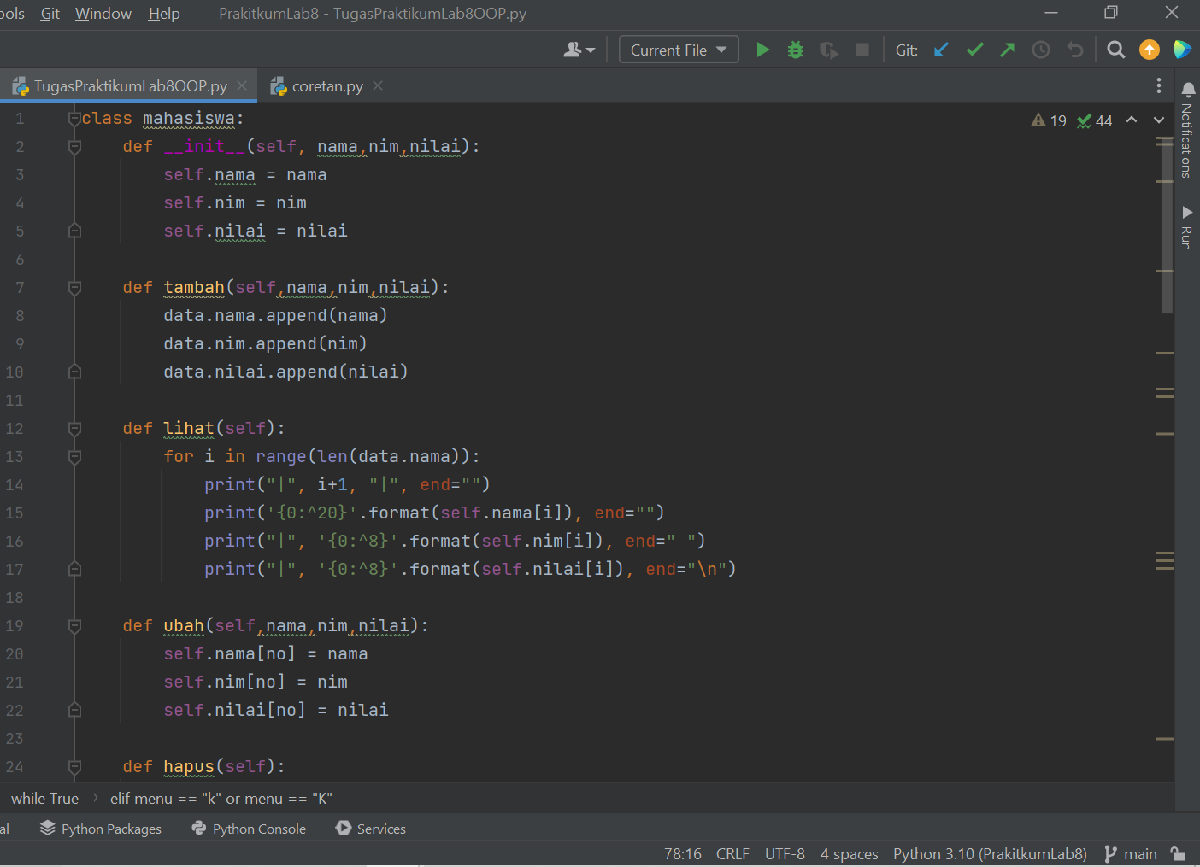The width and height of the screenshot is (1200, 867).
Task: Open the user account icon menu
Action: click(579, 50)
